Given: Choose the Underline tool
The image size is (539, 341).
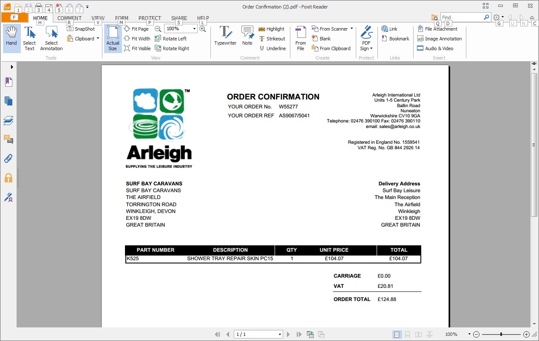Looking at the screenshot, I should tap(272, 48).
